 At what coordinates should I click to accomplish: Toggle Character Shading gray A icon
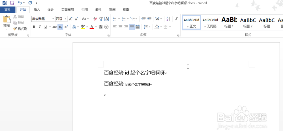101,27
